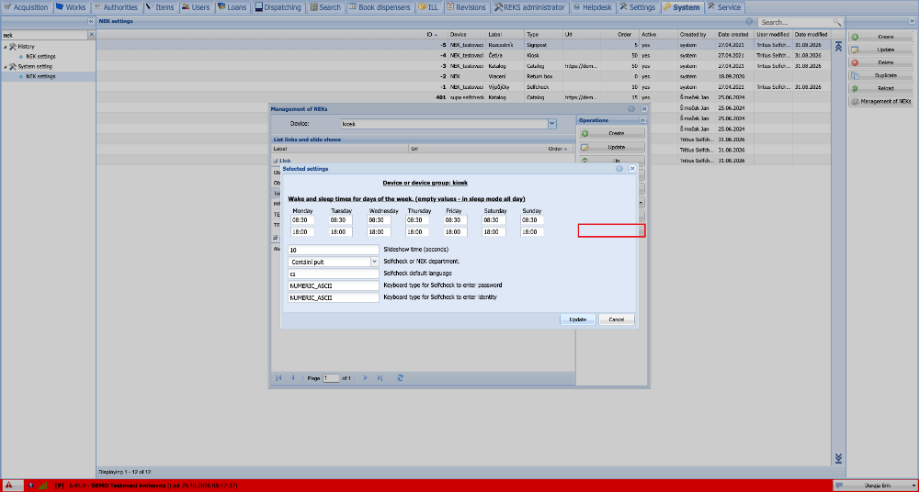919x492 pixels.
Task: Close the Selected settings dialog
Action: point(632,169)
